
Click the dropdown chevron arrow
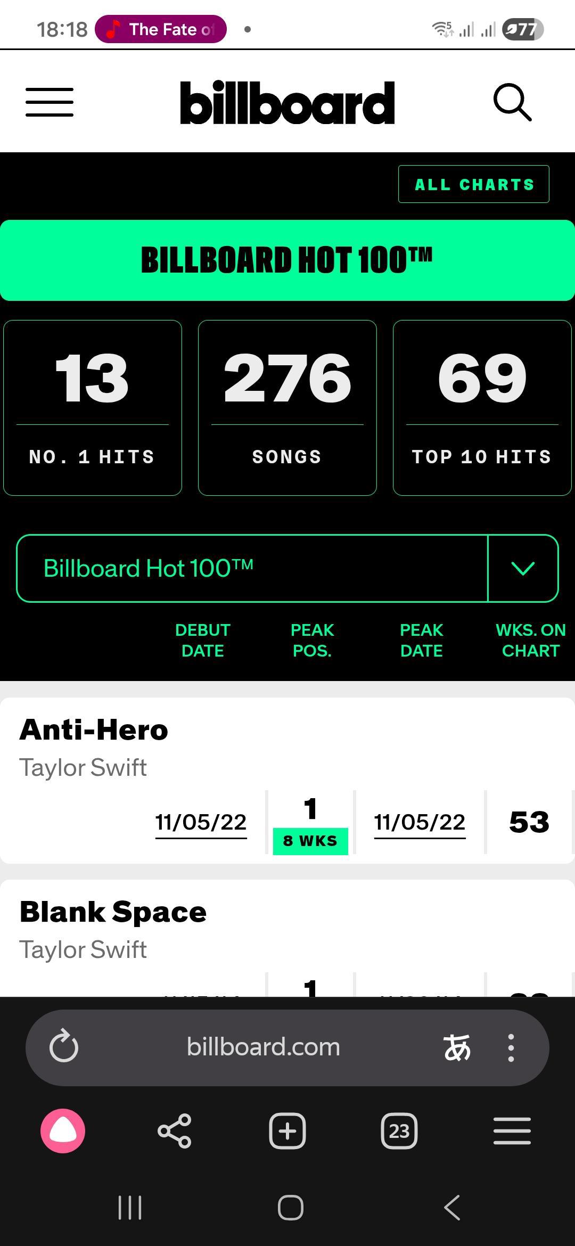[x=523, y=568]
